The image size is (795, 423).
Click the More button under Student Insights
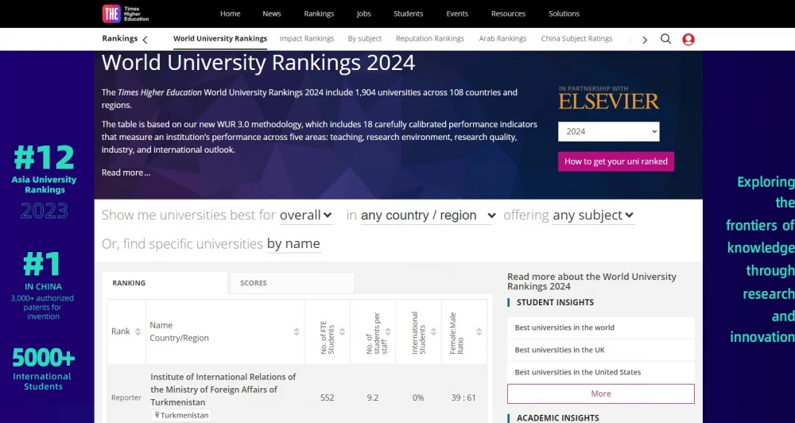(x=600, y=394)
